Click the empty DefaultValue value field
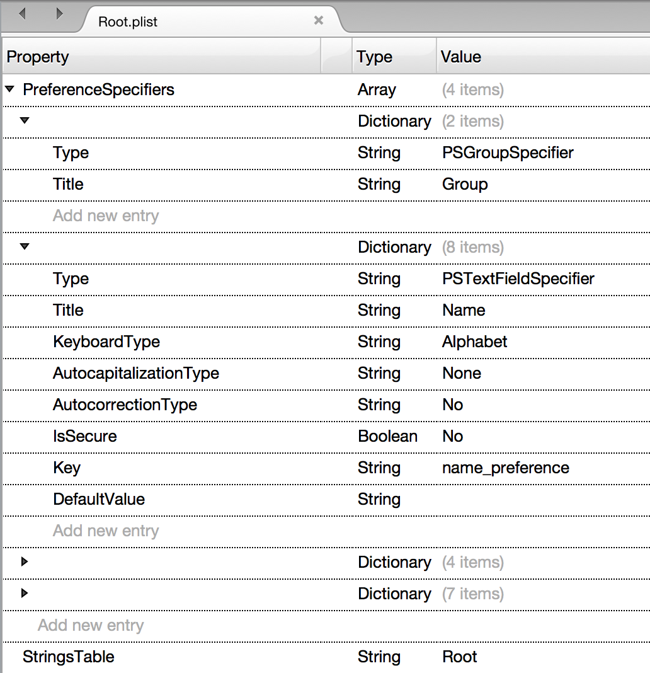 click(x=543, y=499)
